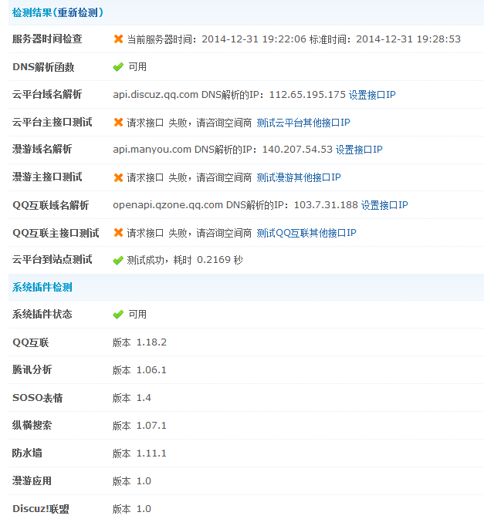The image size is (484, 519).
Task: Click the green check icon for 系统插件状态
Action: (x=118, y=315)
